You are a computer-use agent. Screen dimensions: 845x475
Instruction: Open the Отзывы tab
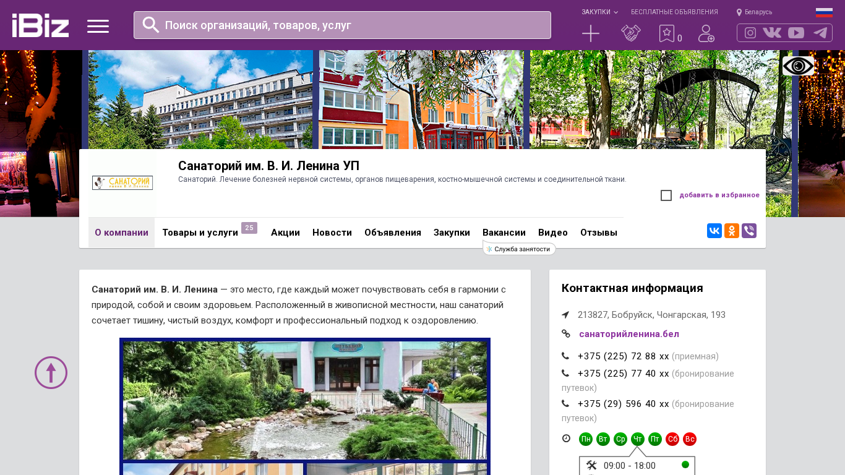[x=599, y=233]
